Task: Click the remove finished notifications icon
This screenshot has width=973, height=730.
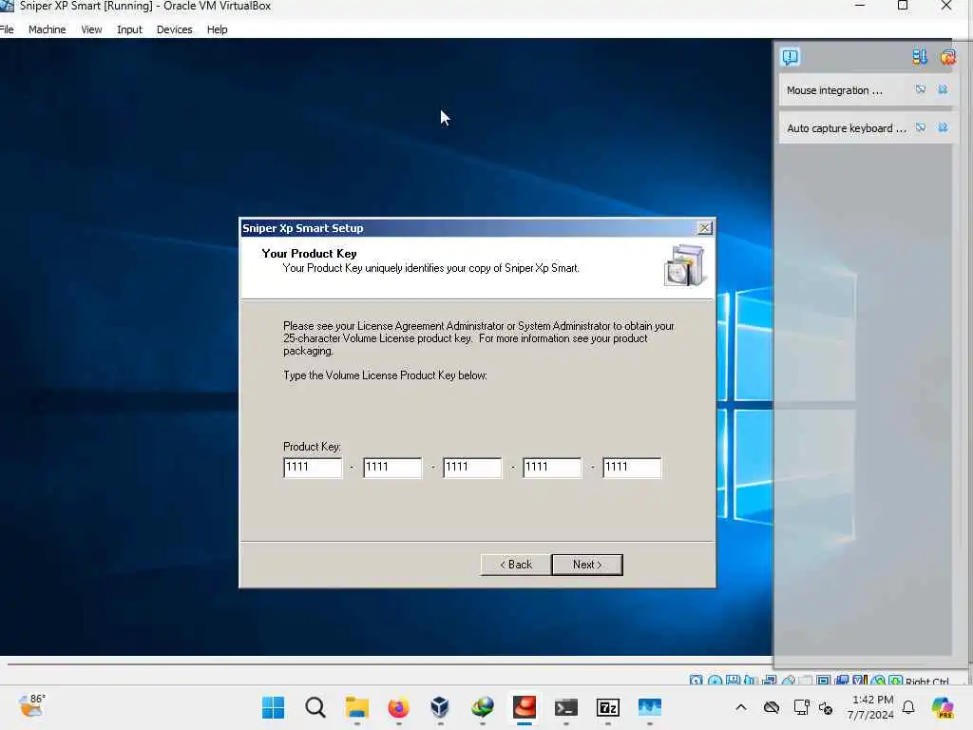Action: coord(947,57)
